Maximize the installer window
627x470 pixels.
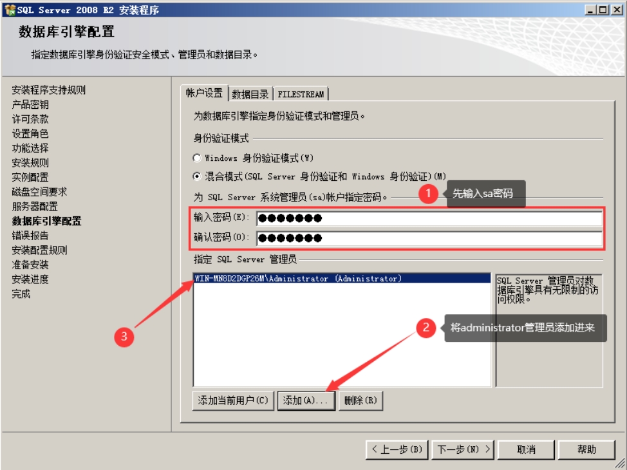tap(603, 10)
